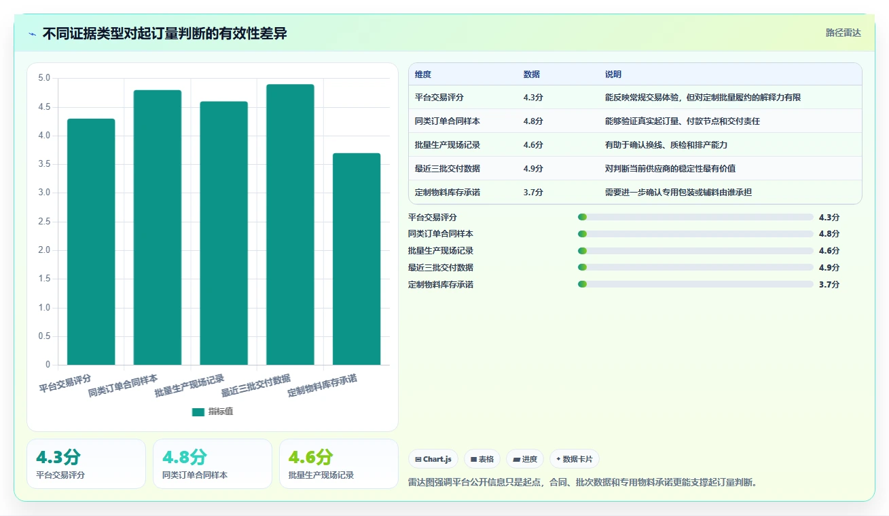
Task: Select the Chart.js tag button
Action: click(433, 459)
